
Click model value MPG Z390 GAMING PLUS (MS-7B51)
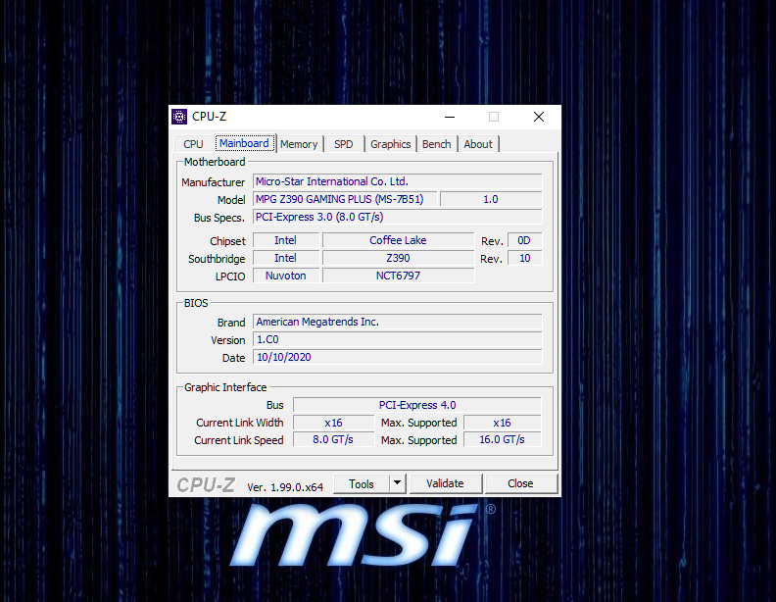pos(345,199)
